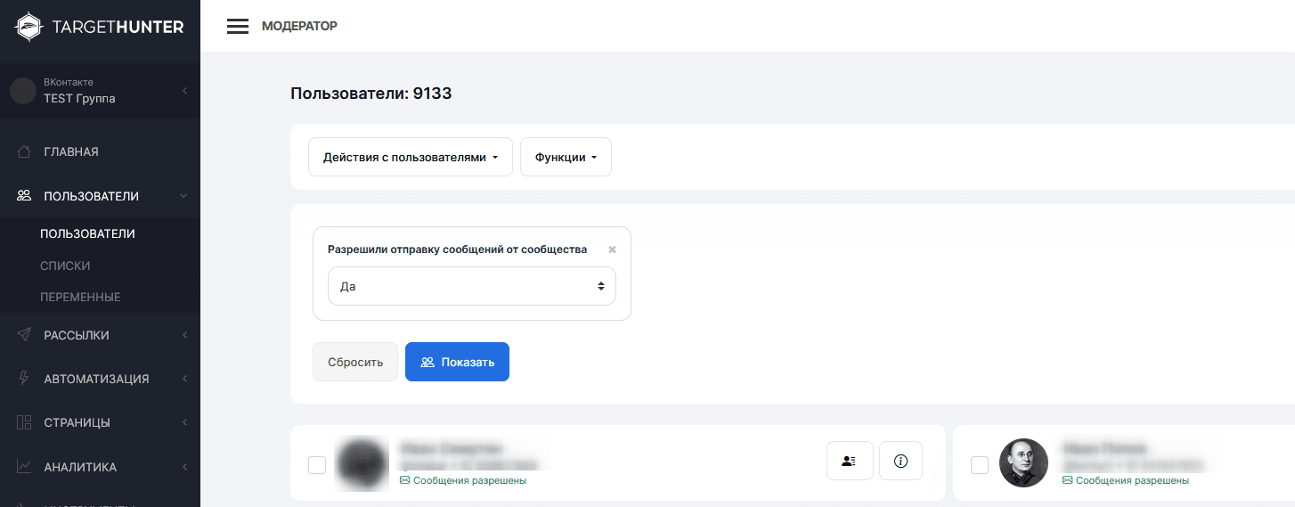Click the second user's avatar thumbnail

click(x=1023, y=462)
